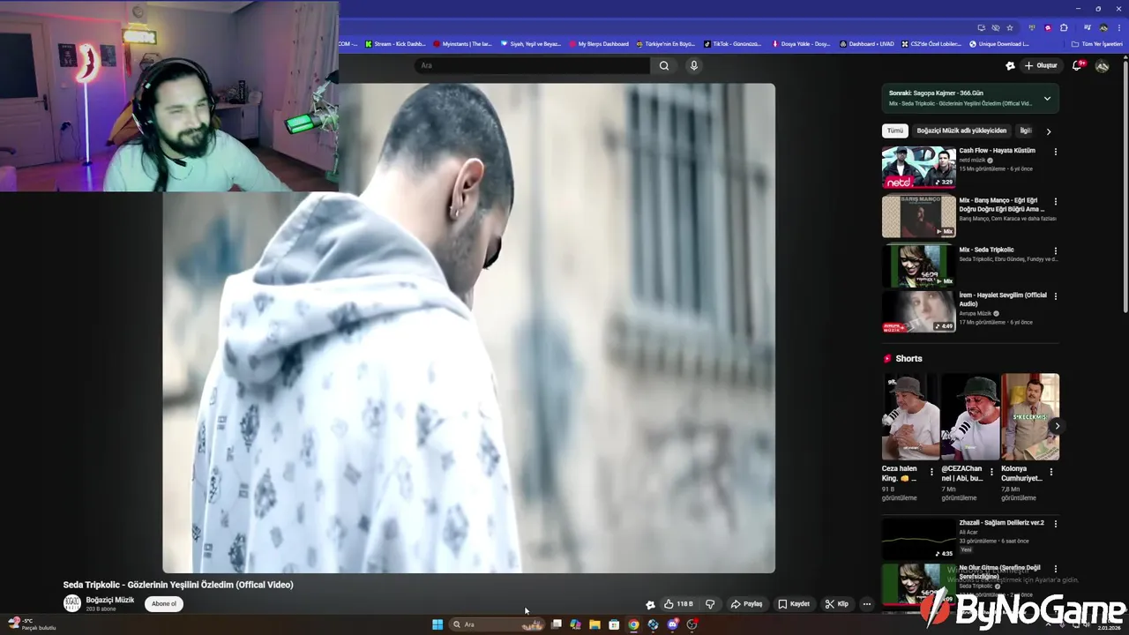The image size is (1129, 635).
Task: Open My Blerps Dashboard bookmark
Action: point(599,43)
